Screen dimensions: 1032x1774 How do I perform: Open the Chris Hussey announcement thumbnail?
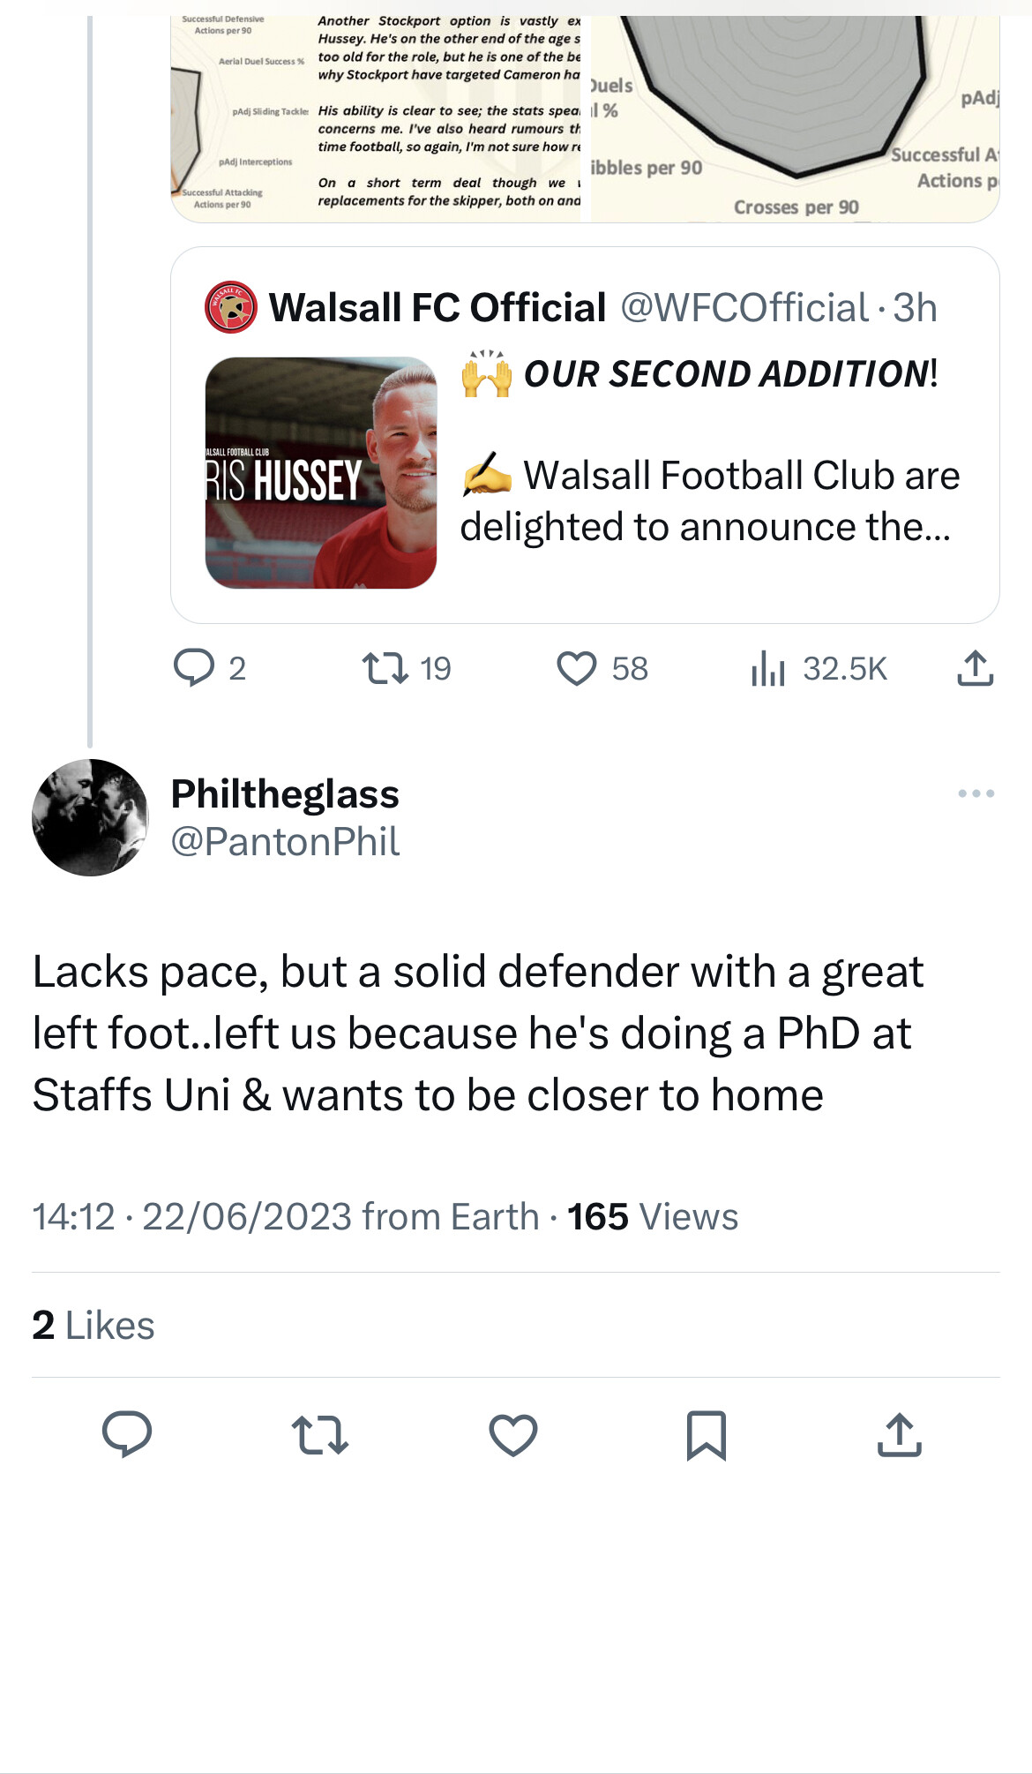(x=321, y=472)
